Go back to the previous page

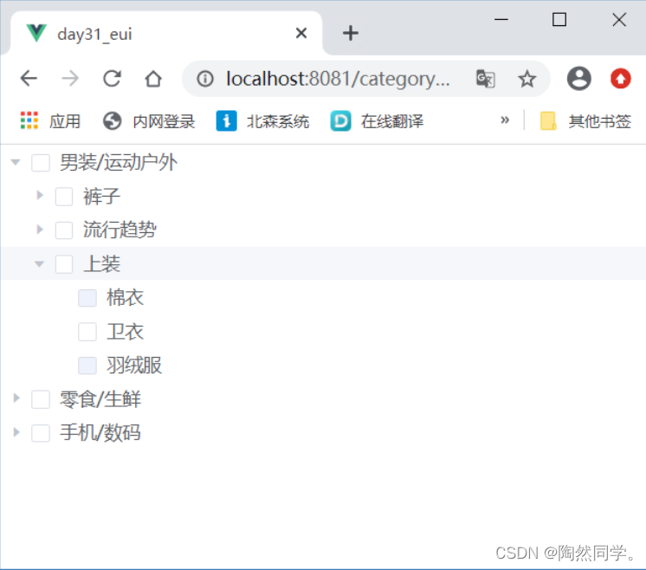(x=29, y=78)
